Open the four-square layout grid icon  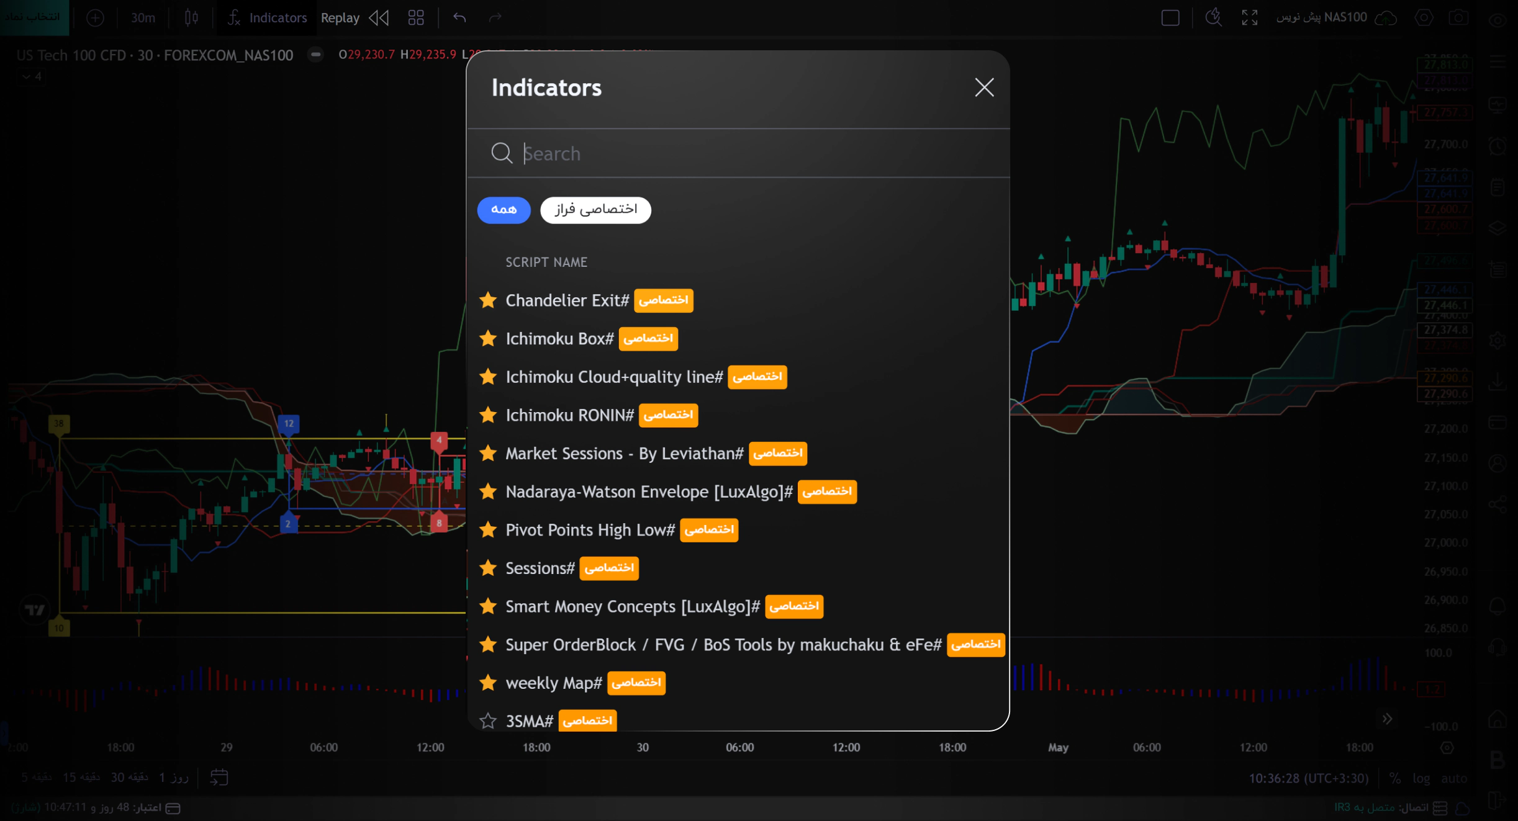(416, 18)
